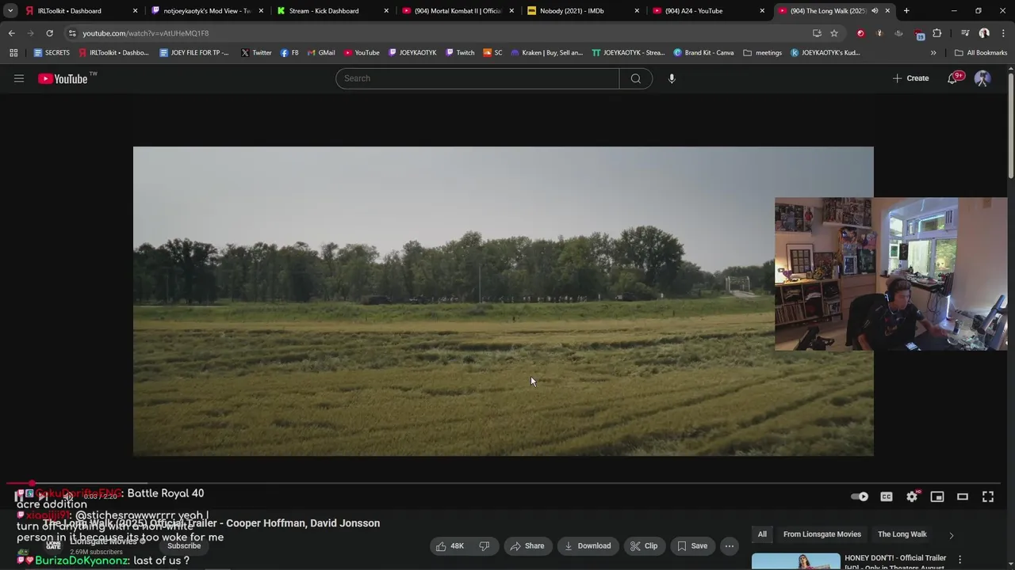The width and height of the screenshot is (1015, 570).
Task: Click into the YouTube Search field
Action: point(477,78)
